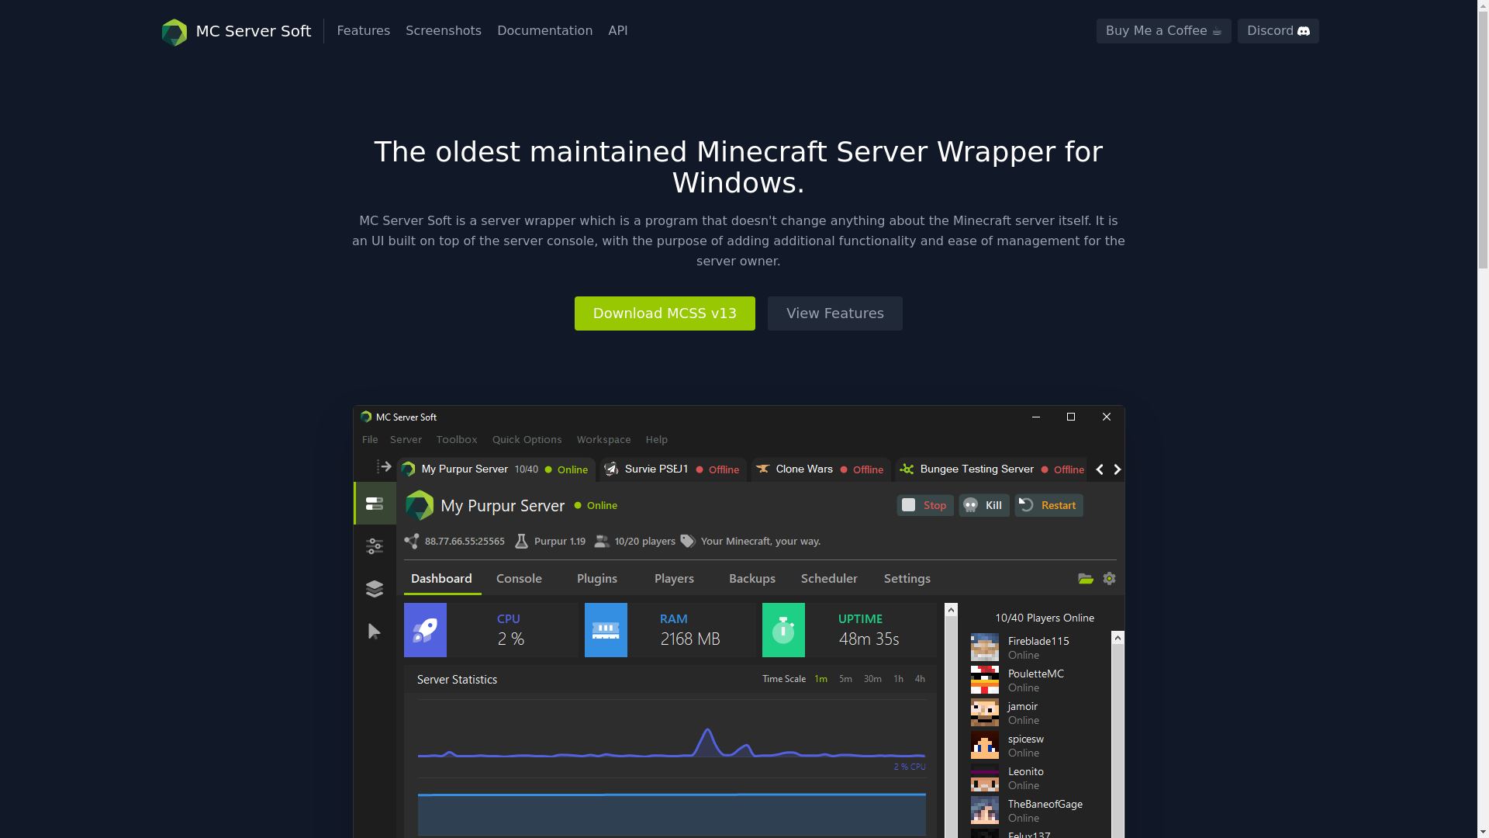
Task: Switch to the Dashboard tab
Action: pos(441,579)
